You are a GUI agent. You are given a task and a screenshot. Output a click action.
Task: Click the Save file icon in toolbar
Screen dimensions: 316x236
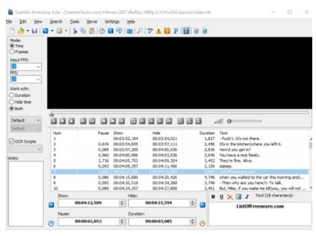pos(35,31)
